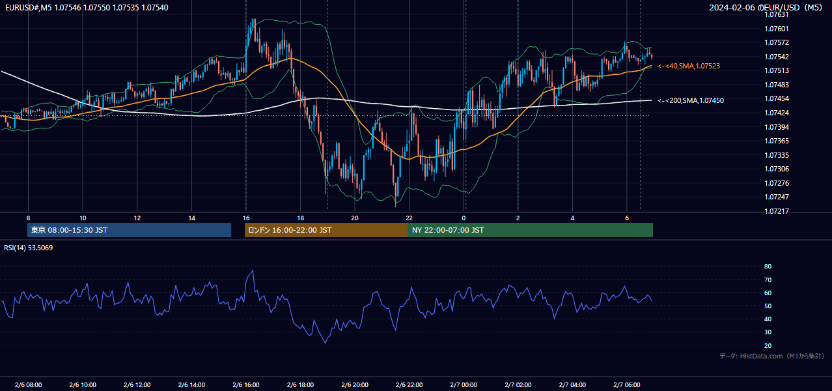Click the EURUSD#,M5 chart title text
The width and height of the screenshot is (832, 391).
tap(86, 8)
